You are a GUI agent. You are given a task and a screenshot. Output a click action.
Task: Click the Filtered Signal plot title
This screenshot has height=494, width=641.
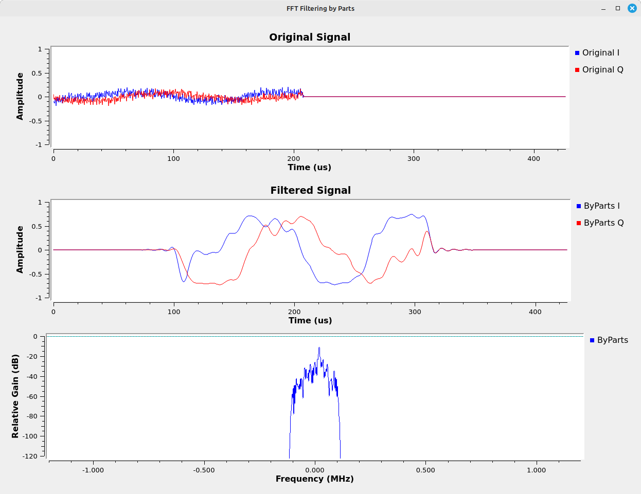coord(310,190)
